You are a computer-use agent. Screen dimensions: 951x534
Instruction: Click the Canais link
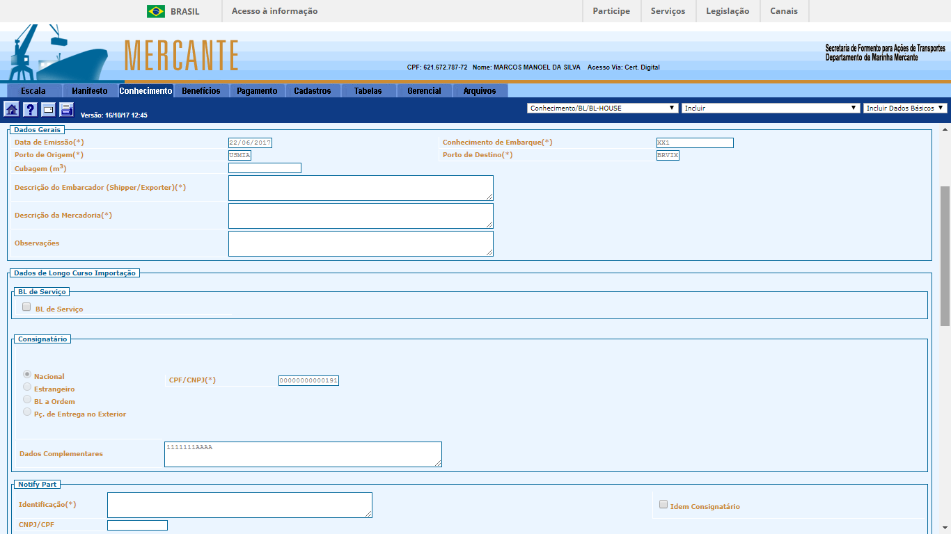click(784, 11)
